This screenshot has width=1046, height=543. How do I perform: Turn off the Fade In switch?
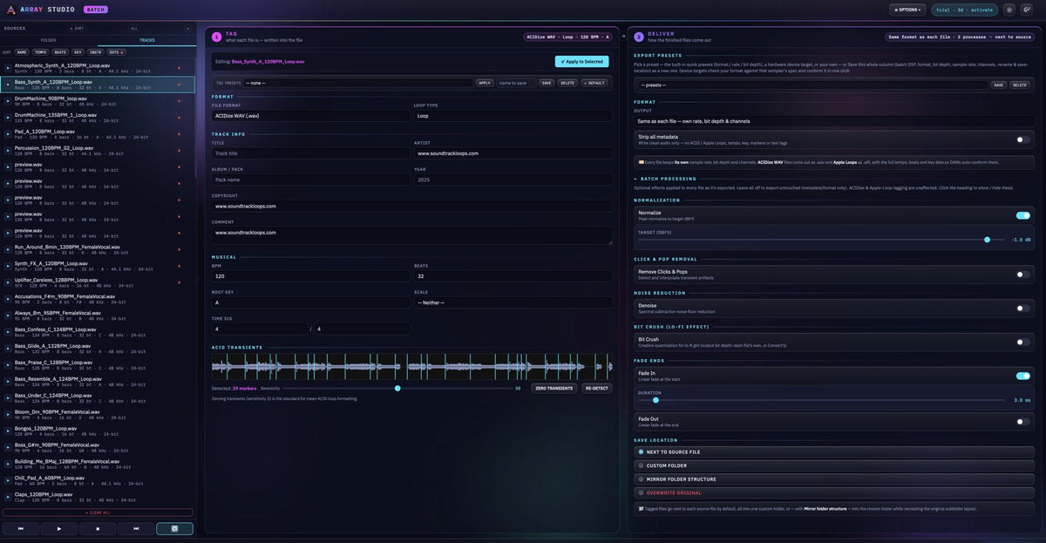click(1022, 376)
